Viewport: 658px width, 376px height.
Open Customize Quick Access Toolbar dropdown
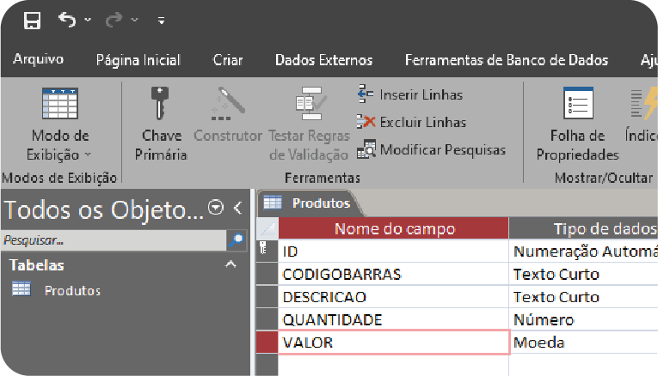coord(161,20)
